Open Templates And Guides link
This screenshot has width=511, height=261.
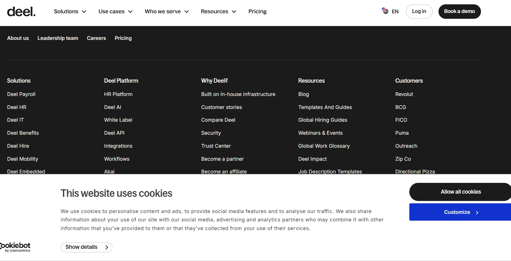(325, 107)
